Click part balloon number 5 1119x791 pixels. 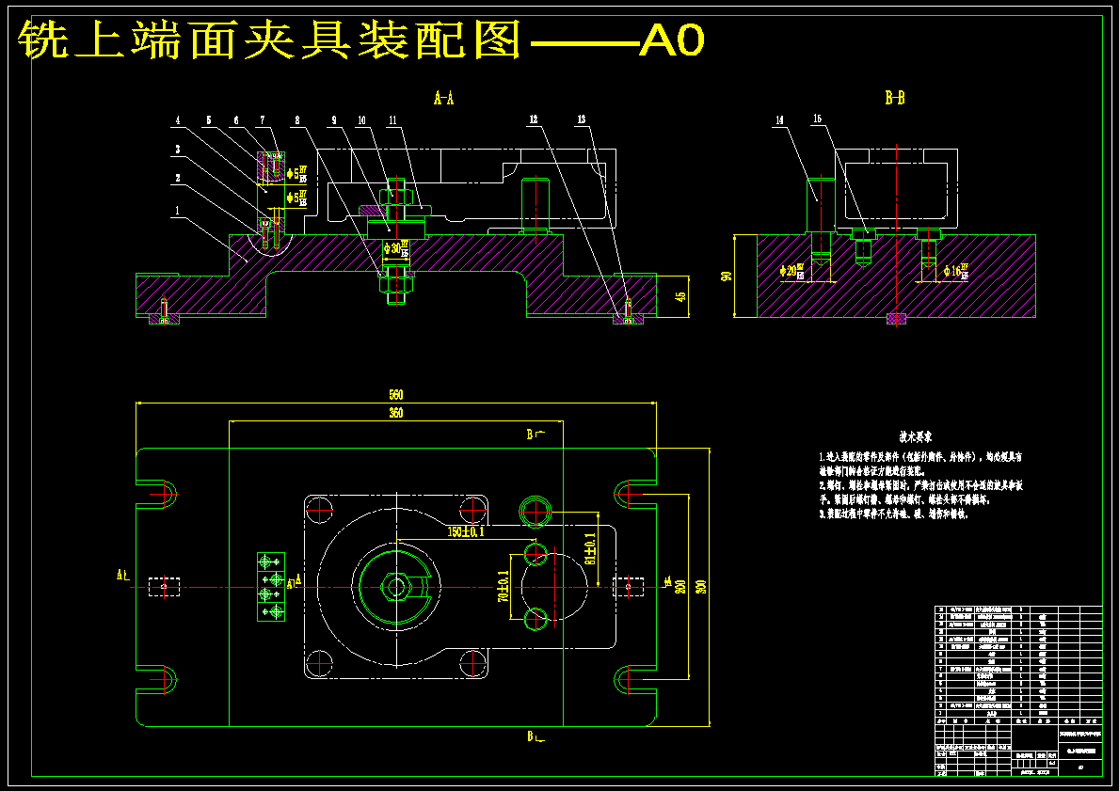(209, 121)
